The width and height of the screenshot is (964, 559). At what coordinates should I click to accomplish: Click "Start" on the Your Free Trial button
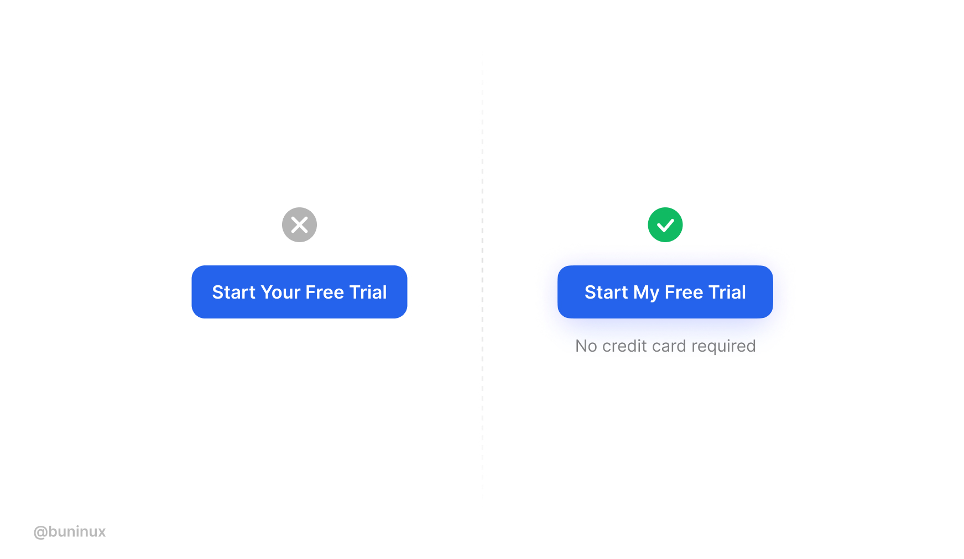(x=234, y=292)
